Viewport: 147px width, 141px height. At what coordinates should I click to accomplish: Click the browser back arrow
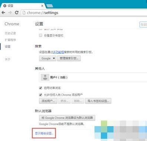pos(3,13)
